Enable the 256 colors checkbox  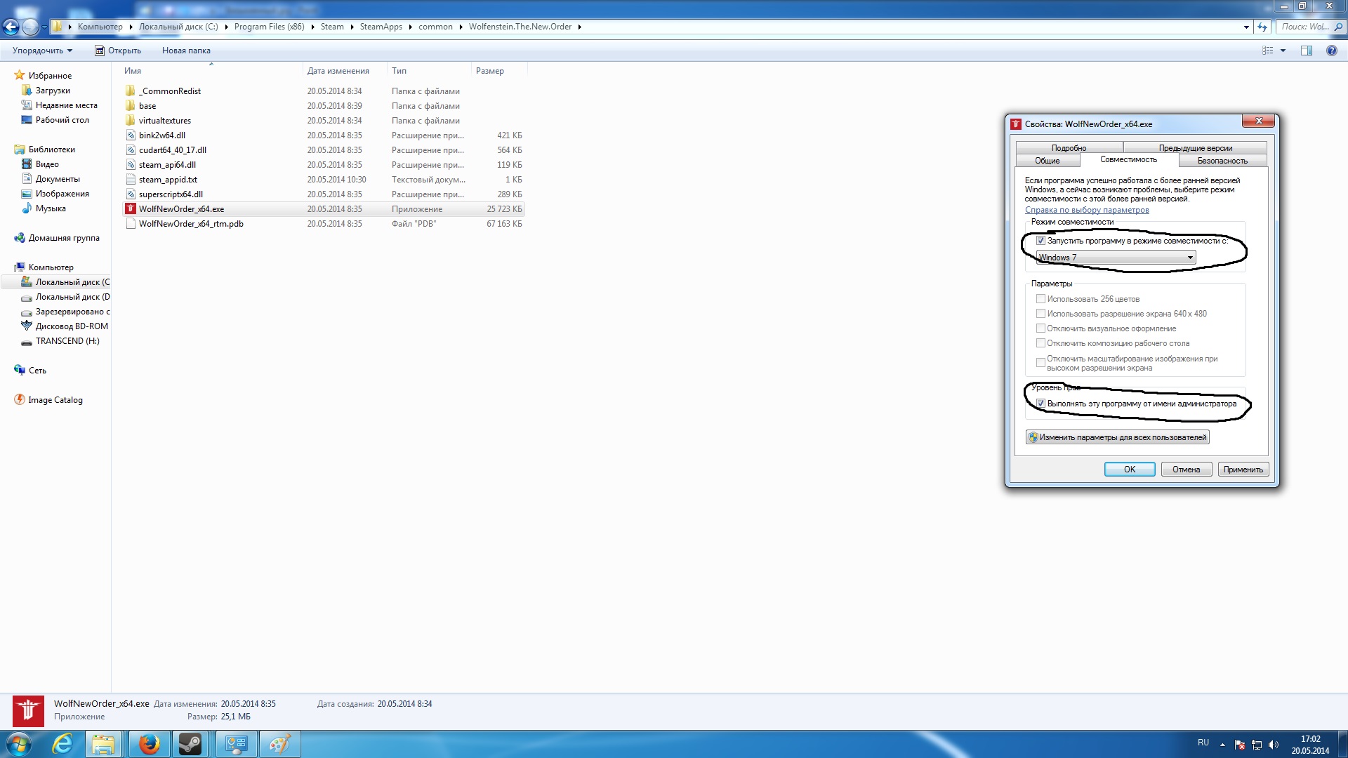(1041, 299)
